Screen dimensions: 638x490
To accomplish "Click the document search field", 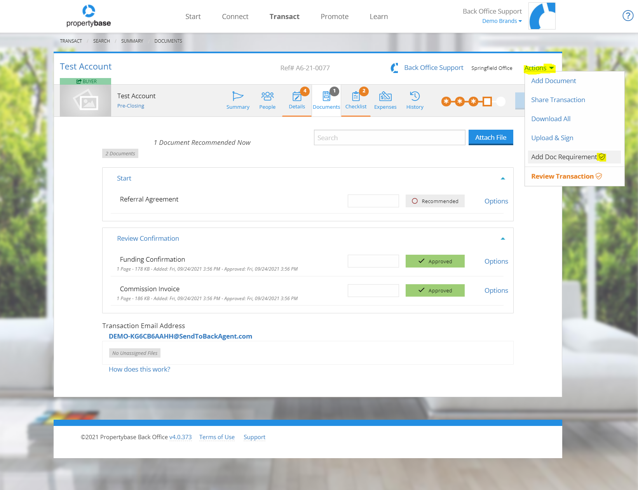I will [x=389, y=137].
